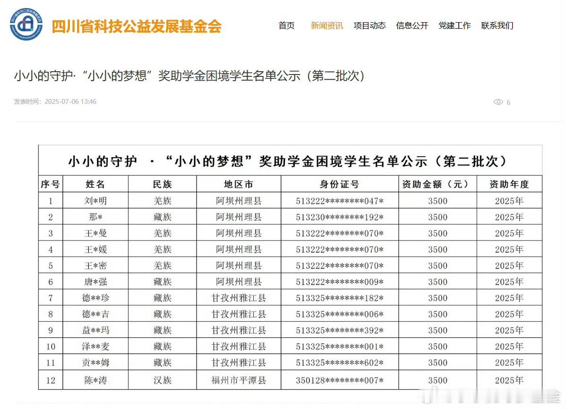Click the 地区市 column header

tap(238, 184)
